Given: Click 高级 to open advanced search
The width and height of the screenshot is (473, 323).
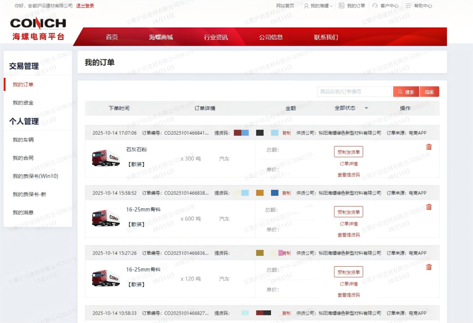Looking at the screenshot, I should pos(429,92).
